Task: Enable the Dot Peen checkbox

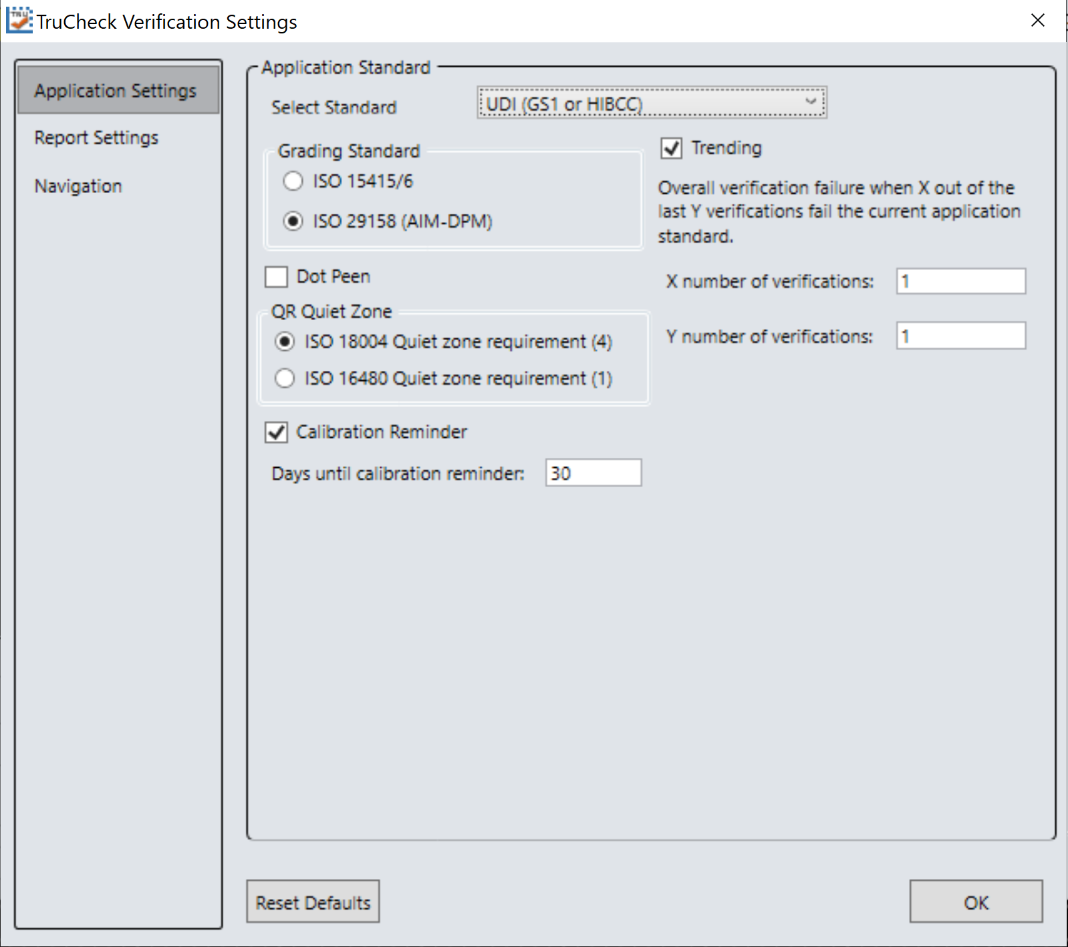Action: (276, 277)
